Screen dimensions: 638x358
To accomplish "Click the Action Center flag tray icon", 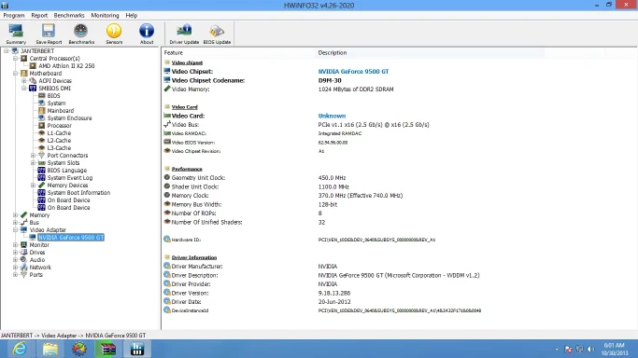I will (569, 349).
